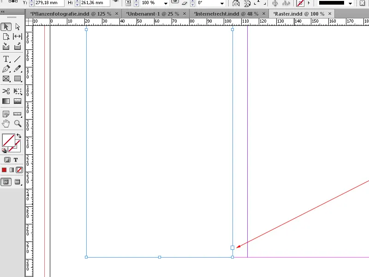The image size is (369, 277).
Task: Pick the Scissors tool
Action: click(x=6, y=91)
